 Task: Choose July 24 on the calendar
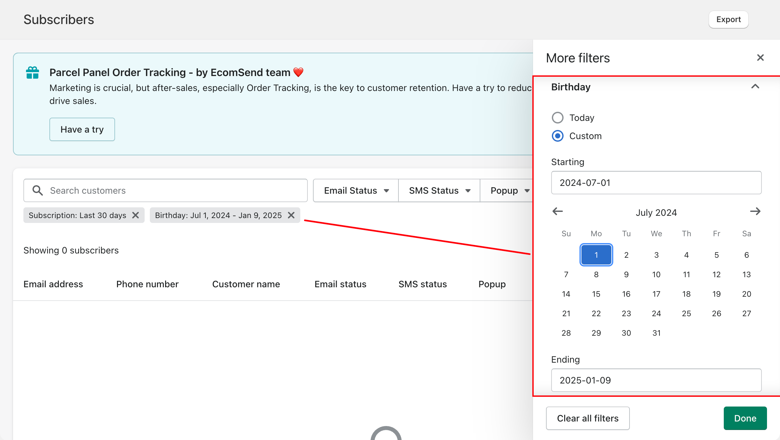(x=656, y=313)
